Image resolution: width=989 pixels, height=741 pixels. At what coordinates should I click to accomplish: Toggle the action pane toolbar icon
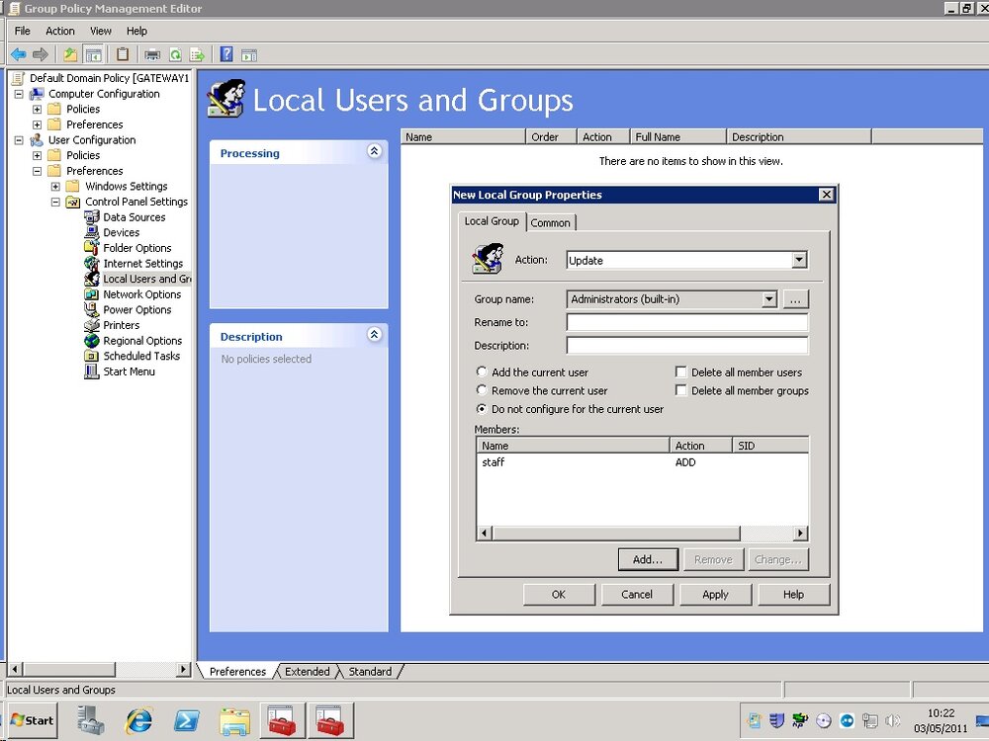click(249, 54)
